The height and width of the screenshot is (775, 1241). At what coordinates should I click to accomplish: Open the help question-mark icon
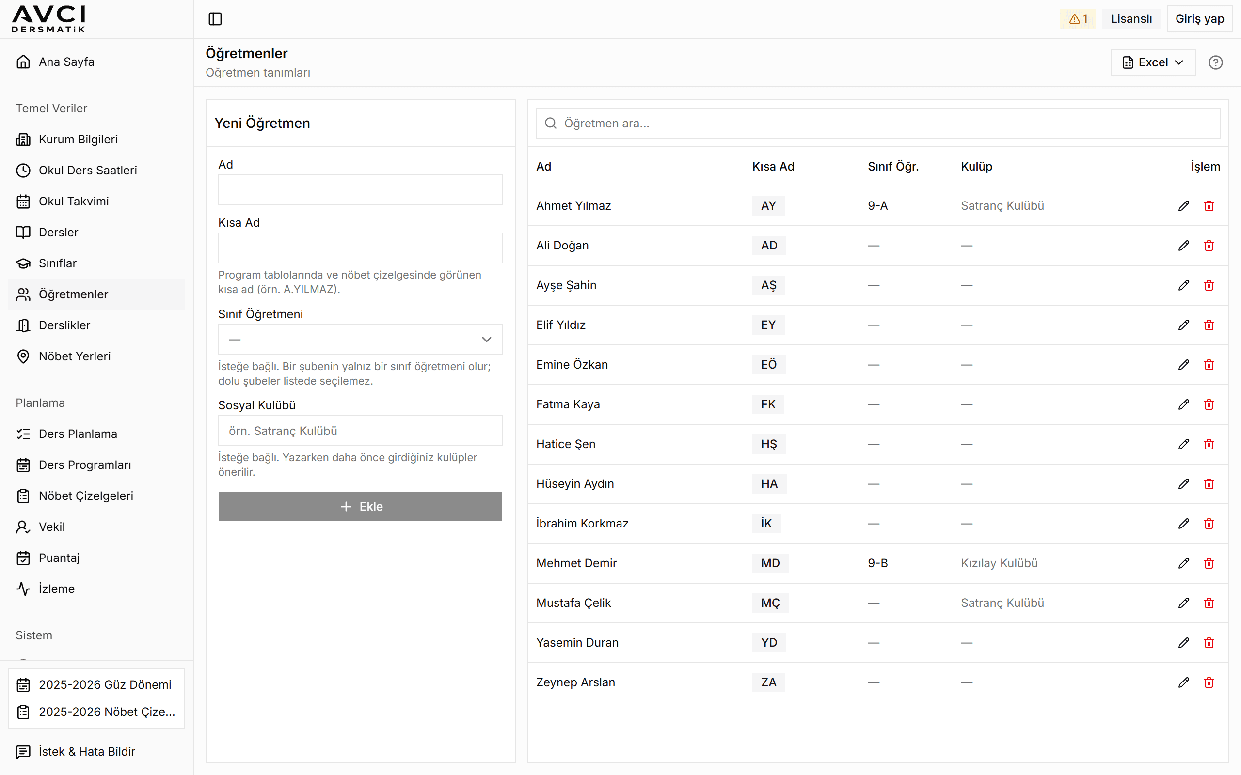[x=1215, y=62]
